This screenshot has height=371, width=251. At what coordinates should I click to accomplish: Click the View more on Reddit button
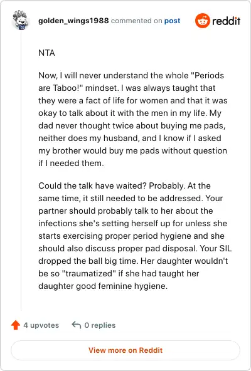point(125,350)
